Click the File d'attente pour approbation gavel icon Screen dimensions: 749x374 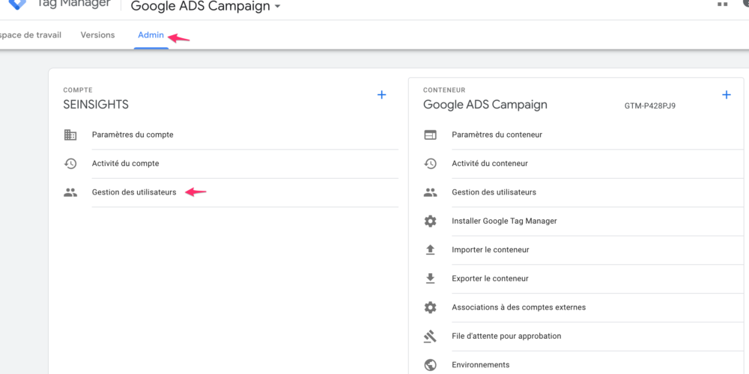[430, 336]
